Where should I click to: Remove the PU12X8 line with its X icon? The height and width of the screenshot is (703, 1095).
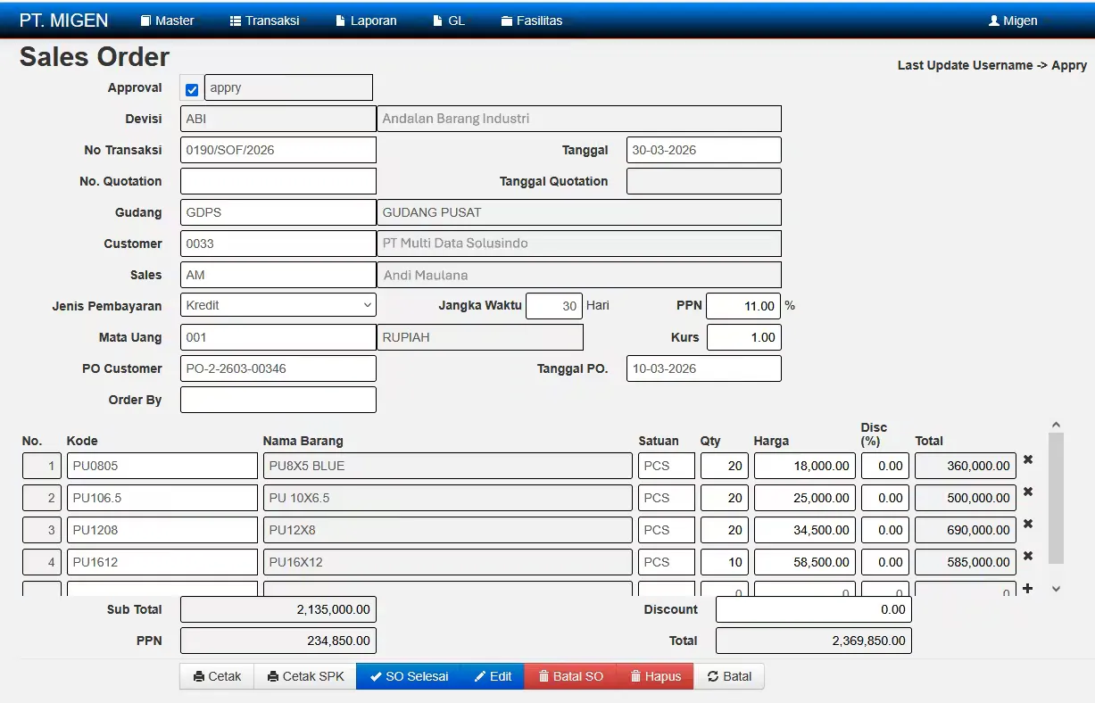[x=1028, y=525]
